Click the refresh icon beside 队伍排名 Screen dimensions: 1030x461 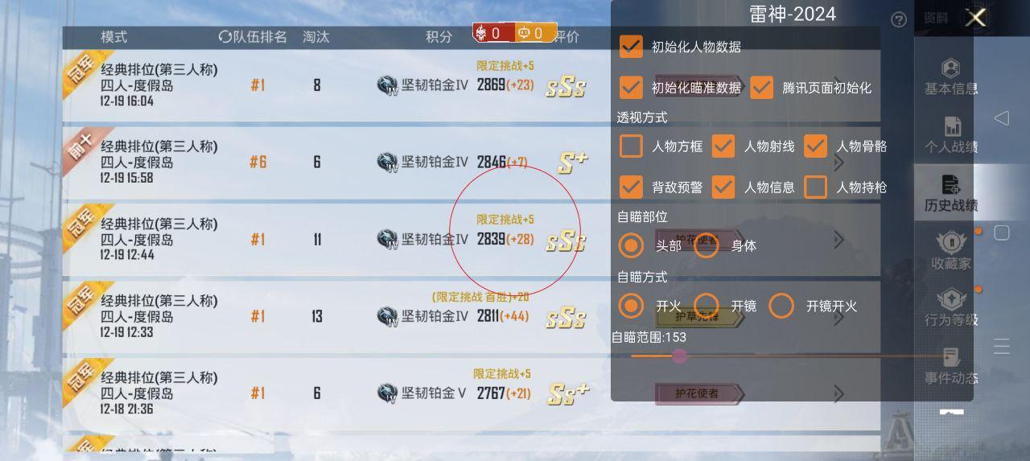point(225,37)
